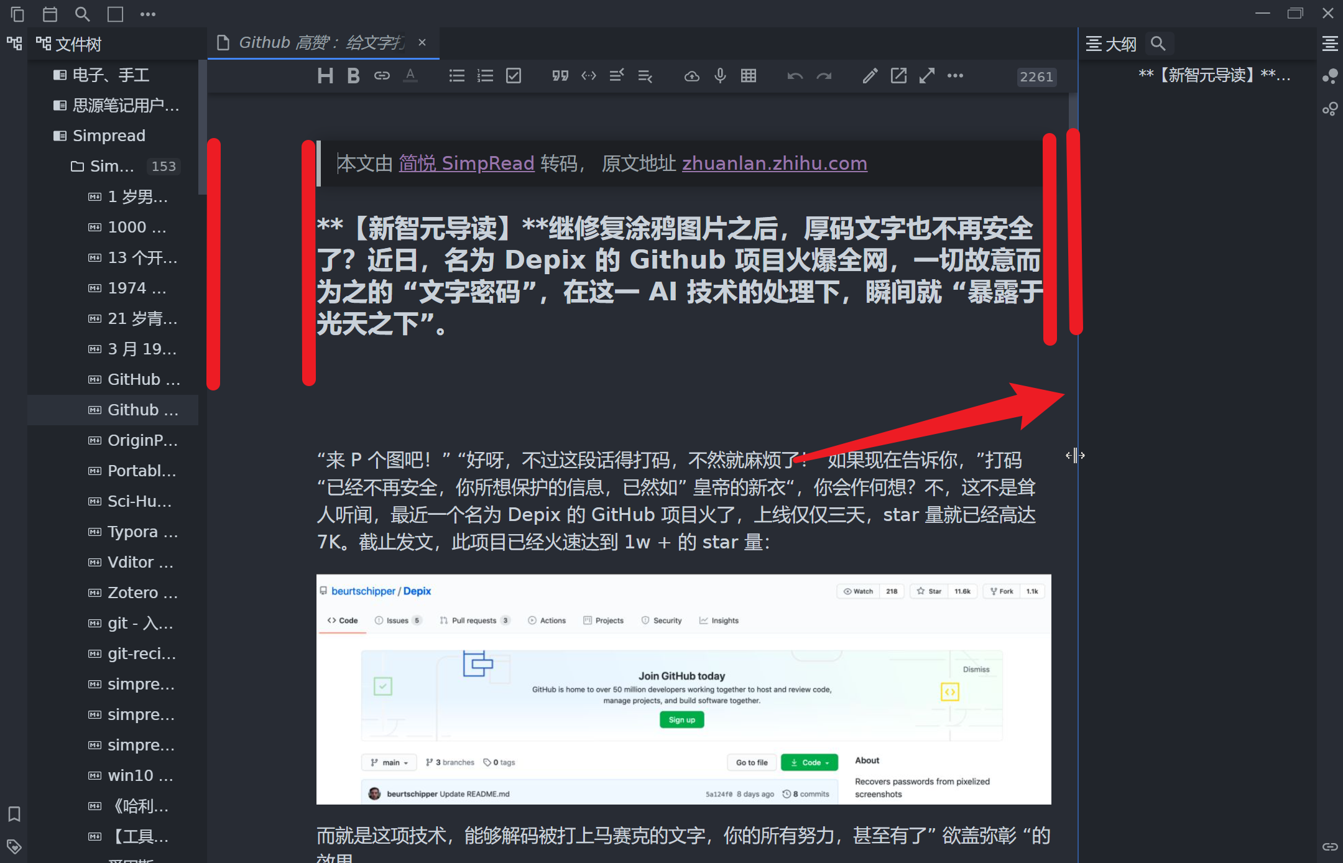Toggle bold formatting in the editor toolbar

[x=353, y=76]
